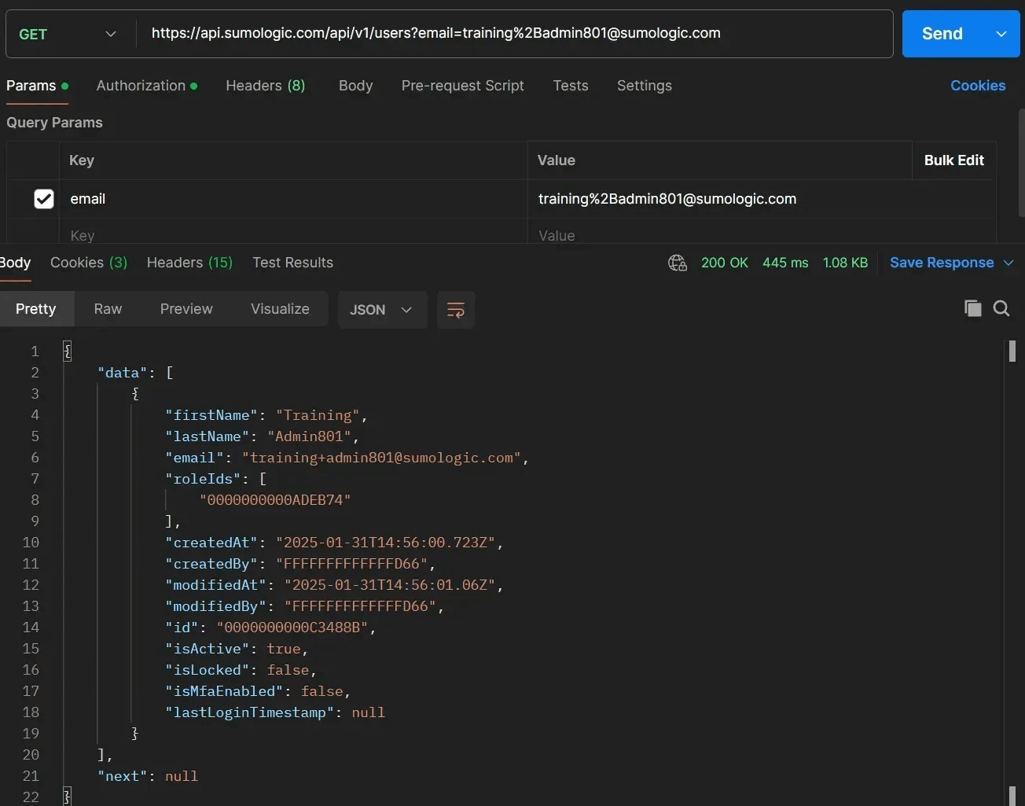The image size is (1025, 806).
Task: Open search within the response body
Action: tap(1001, 308)
